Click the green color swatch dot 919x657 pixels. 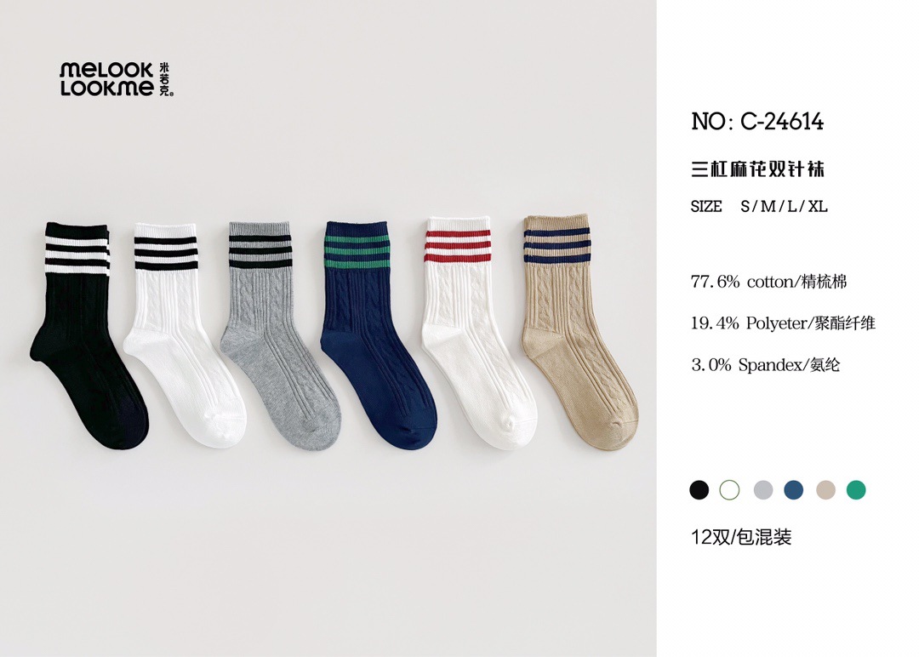pos(856,489)
